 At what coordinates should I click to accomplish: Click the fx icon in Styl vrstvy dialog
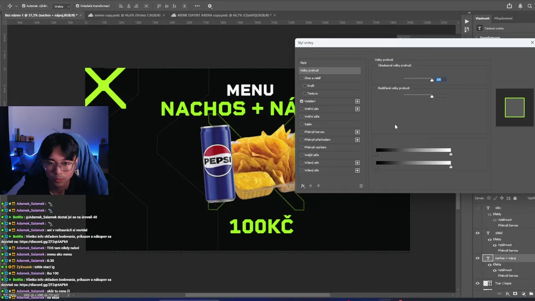click(x=303, y=186)
